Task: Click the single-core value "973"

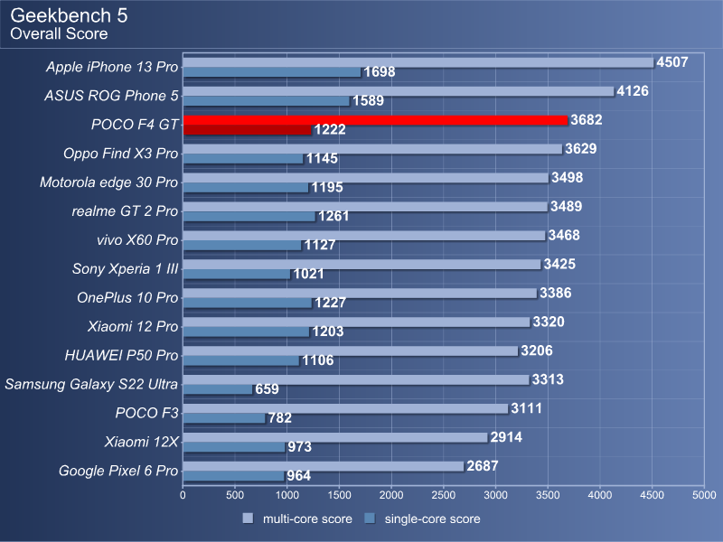Action: point(300,447)
